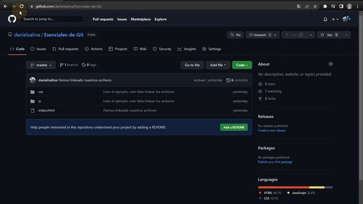Toggle Unwatch for the repository
Image resolution: width=363 pixels, height=204 pixels.
point(260,35)
